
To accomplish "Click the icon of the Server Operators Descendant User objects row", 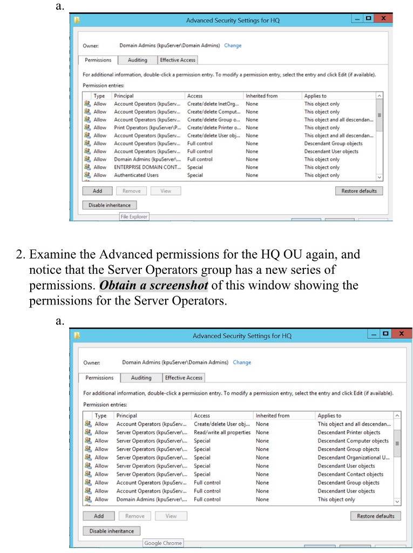I will (x=88, y=466).
